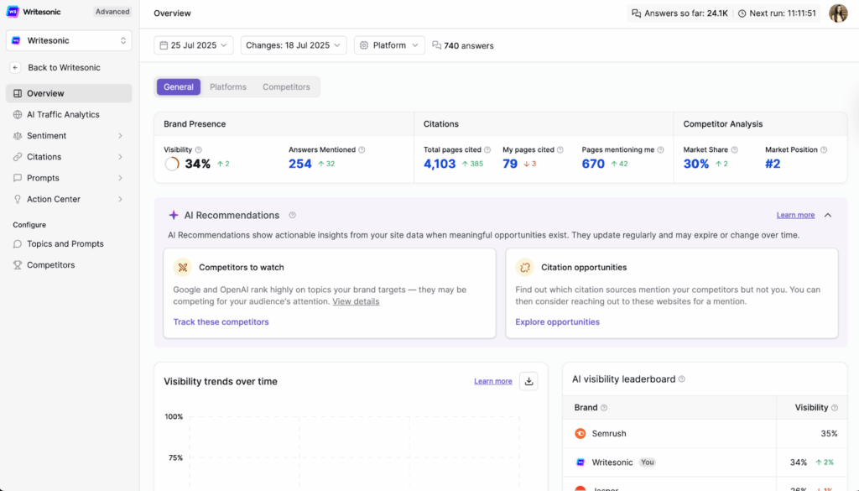Click the info icon next to Pages mentioning me
Image resolution: width=859 pixels, height=491 pixels.
(x=660, y=149)
